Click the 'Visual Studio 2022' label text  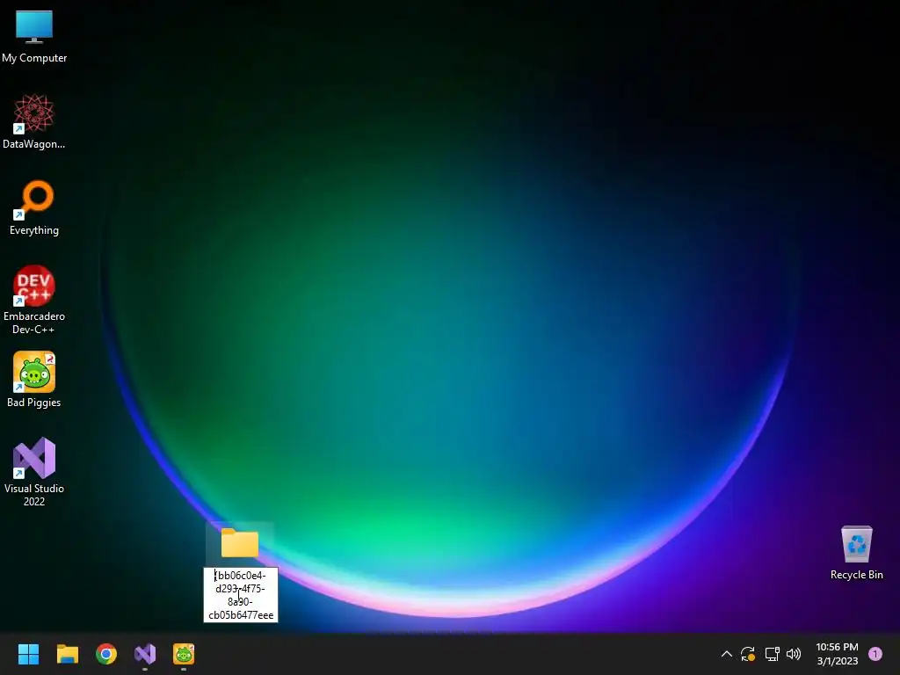tap(34, 495)
